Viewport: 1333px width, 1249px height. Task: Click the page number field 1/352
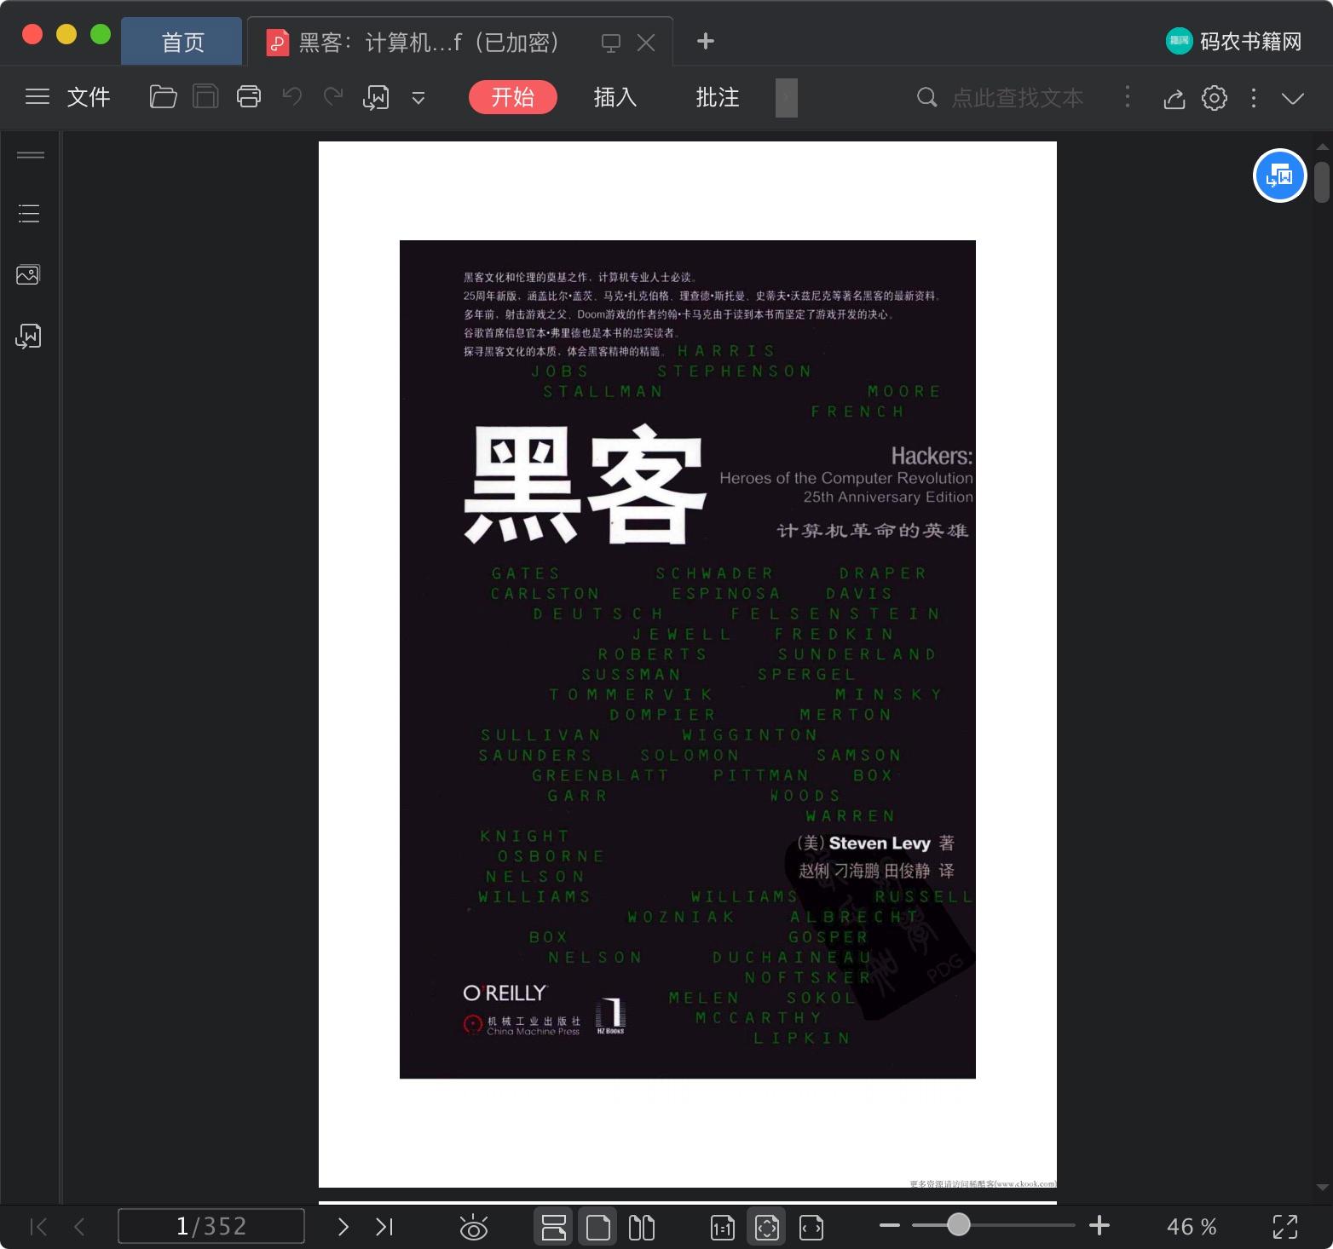click(211, 1226)
